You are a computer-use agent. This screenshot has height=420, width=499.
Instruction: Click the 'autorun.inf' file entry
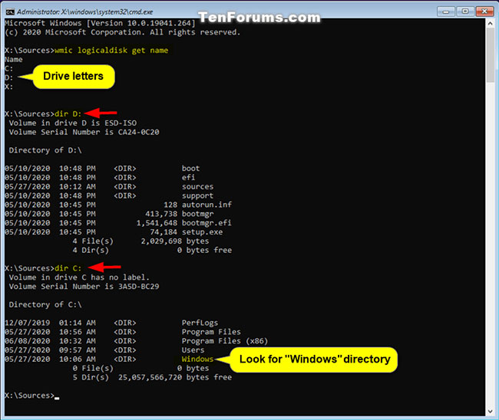coord(207,205)
